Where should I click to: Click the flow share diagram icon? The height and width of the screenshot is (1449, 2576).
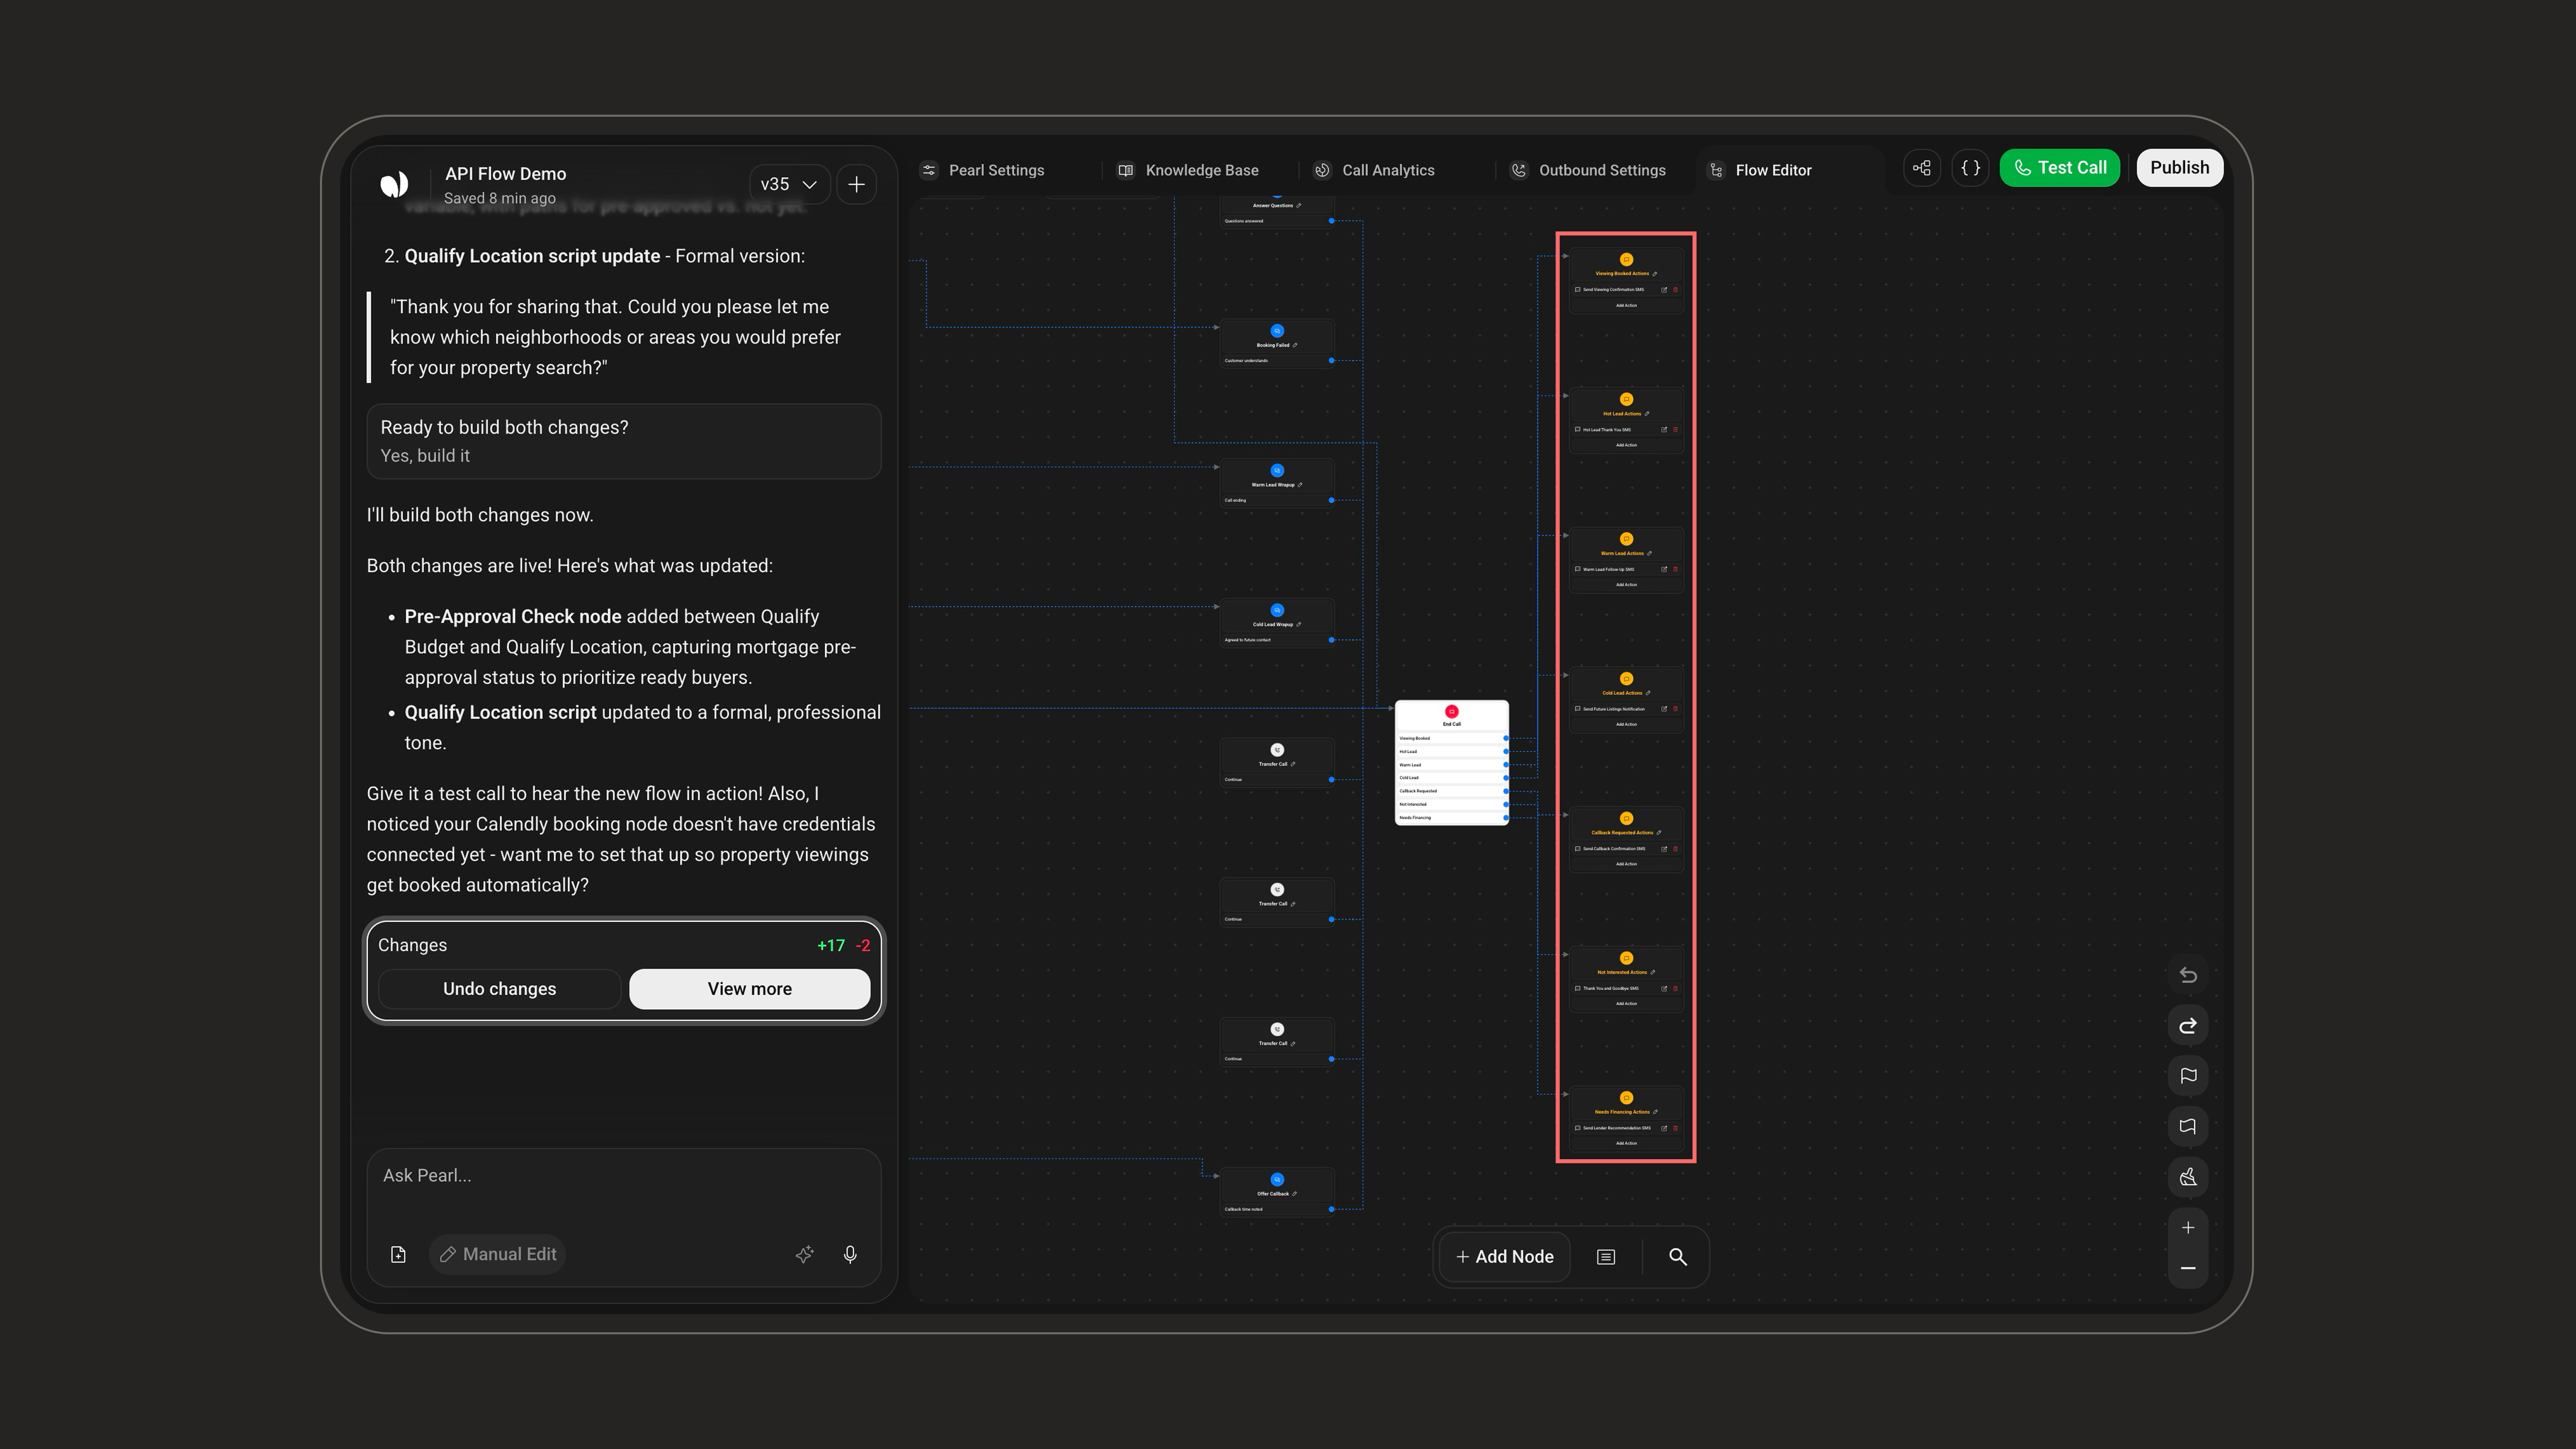point(1922,168)
